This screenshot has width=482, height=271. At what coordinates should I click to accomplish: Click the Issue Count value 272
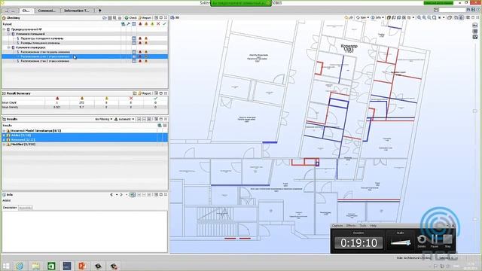(82, 102)
